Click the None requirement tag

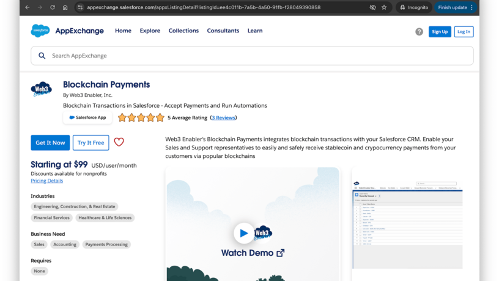40,271
